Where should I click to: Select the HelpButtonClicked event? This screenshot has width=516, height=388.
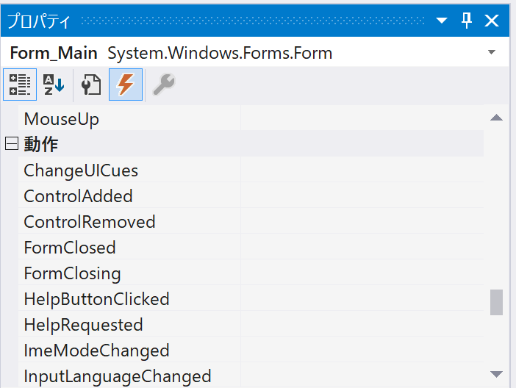[96, 299]
